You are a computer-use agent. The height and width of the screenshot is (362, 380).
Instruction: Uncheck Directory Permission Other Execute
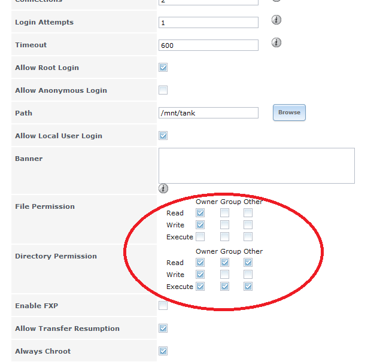248,287
